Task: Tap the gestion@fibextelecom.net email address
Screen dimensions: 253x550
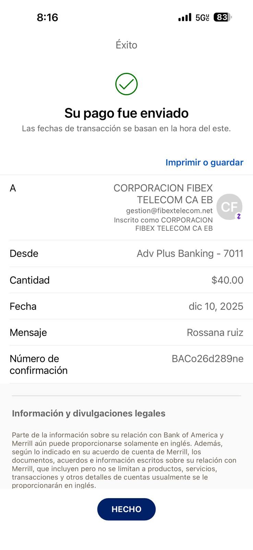Action: 169,210
